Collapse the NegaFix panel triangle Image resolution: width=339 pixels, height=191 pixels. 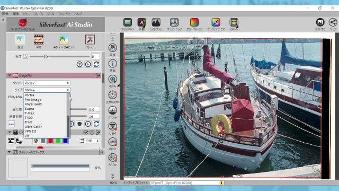pos(10,75)
